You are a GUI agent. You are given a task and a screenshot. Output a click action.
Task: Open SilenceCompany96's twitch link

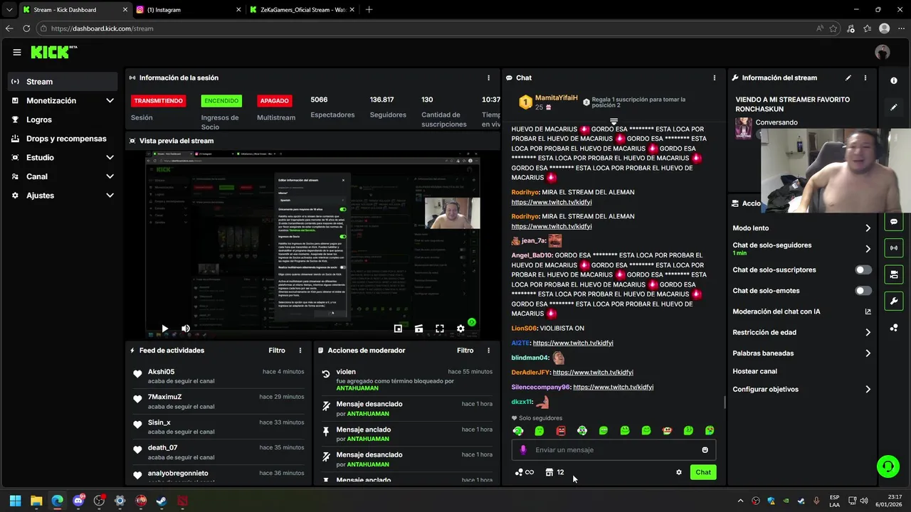[614, 387]
